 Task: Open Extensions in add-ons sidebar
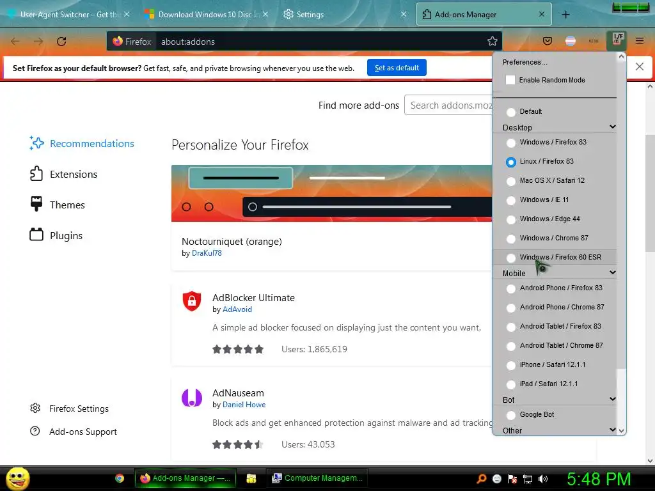(74, 174)
